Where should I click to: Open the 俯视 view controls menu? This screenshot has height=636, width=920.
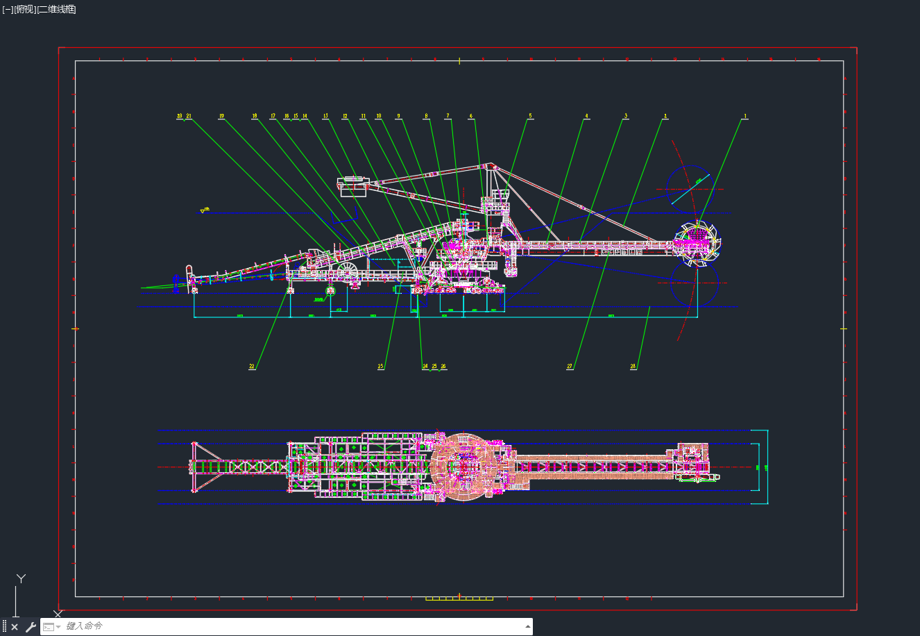tap(25, 10)
